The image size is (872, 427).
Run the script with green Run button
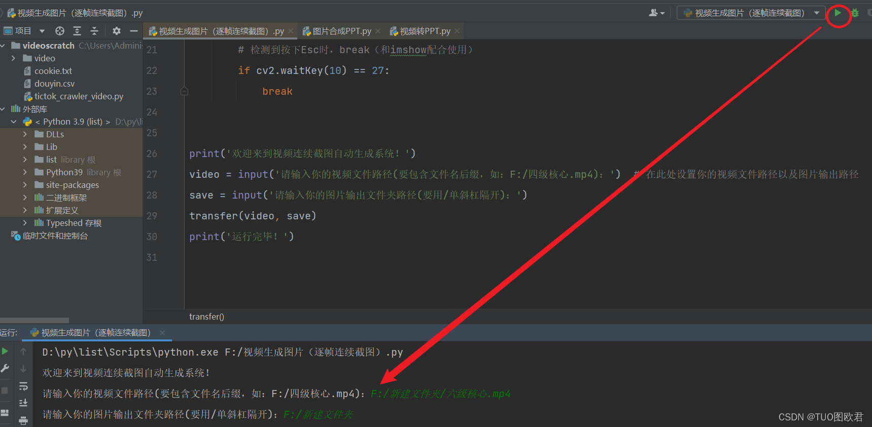tap(838, 13)
